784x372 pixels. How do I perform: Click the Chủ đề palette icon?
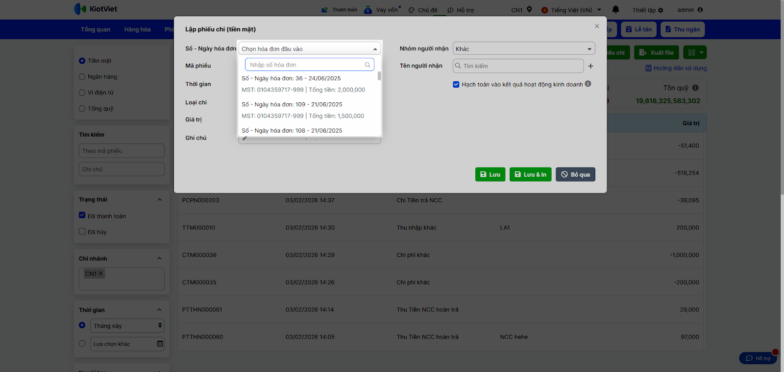click(412, 10)
